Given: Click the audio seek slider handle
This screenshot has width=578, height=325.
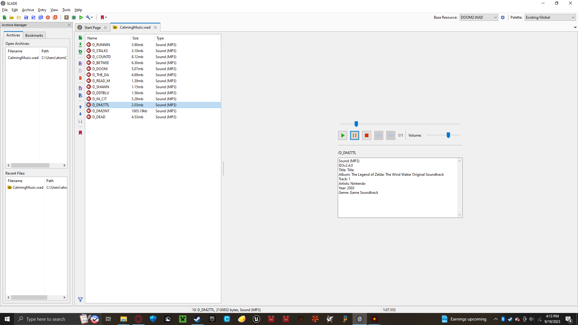Looking at the screenshot, I should [356, 124].
